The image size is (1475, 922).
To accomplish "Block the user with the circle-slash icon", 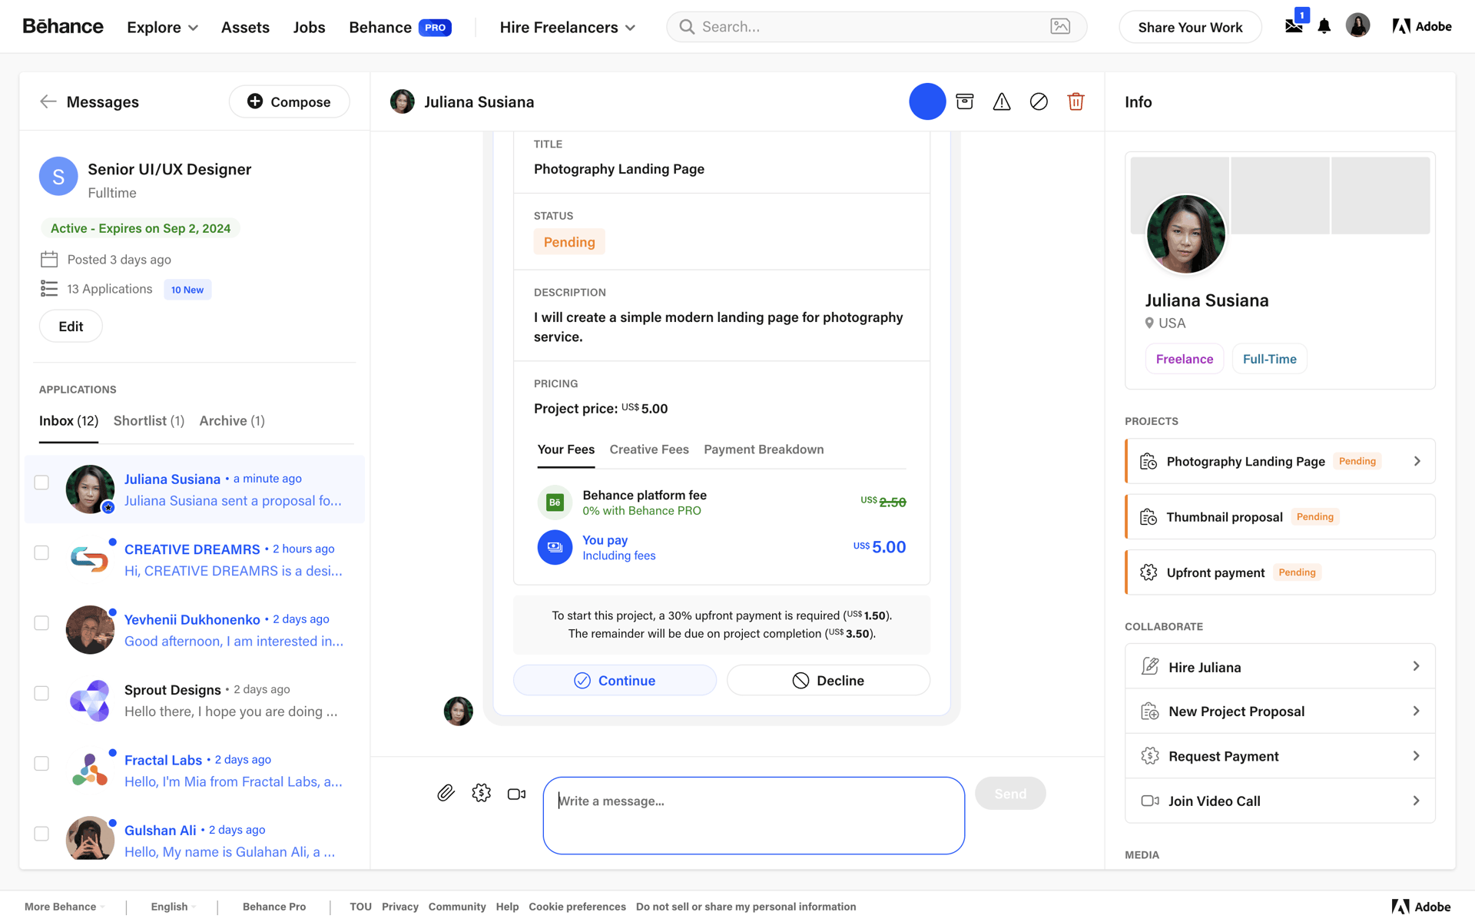I will point(1039,101).
